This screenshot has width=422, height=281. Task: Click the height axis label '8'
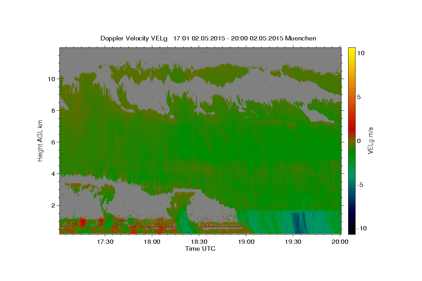[53, 111]
